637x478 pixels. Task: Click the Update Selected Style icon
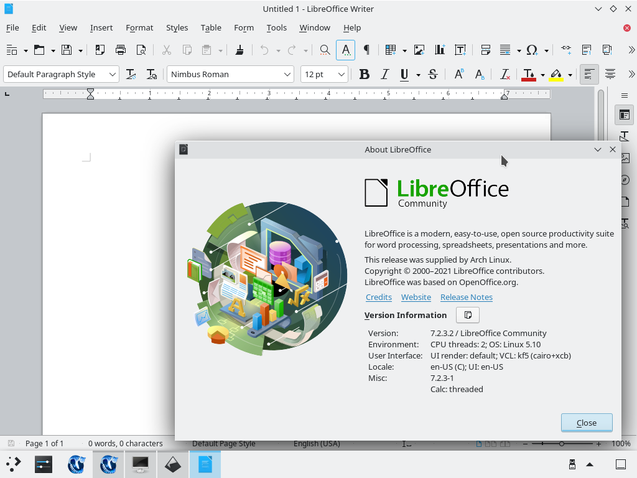point(131,75)
